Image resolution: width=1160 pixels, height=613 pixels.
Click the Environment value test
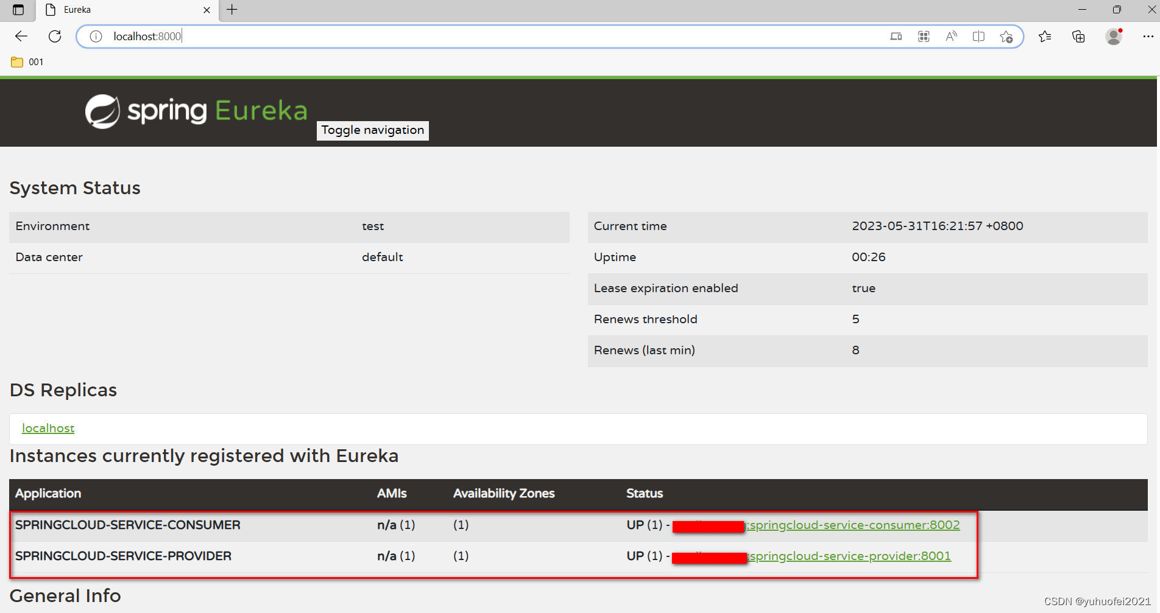click(x=373, y=226)
